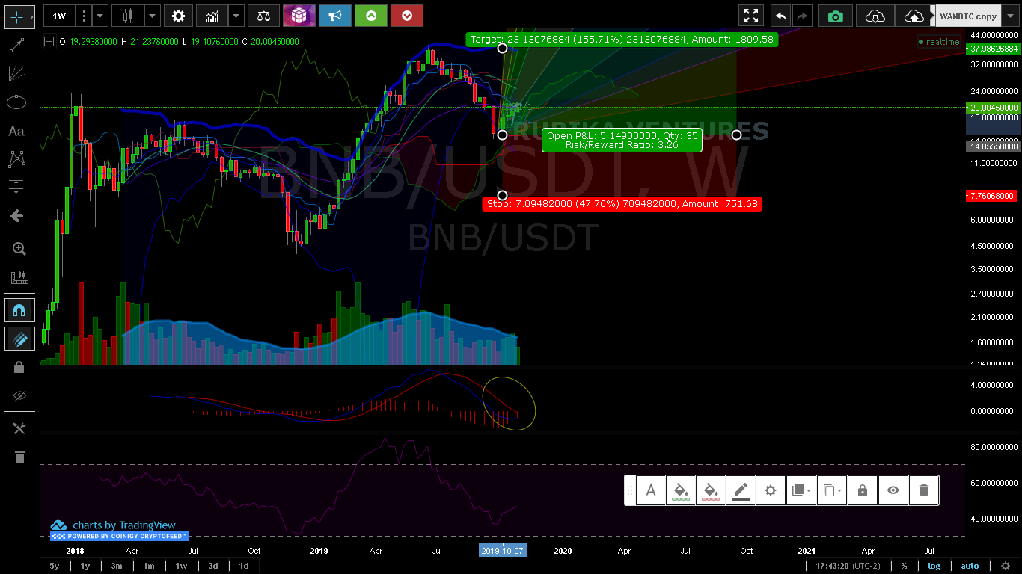
Task: Toggle log scale on price axis
Action: pyautogui.click(x=934, y=566)
